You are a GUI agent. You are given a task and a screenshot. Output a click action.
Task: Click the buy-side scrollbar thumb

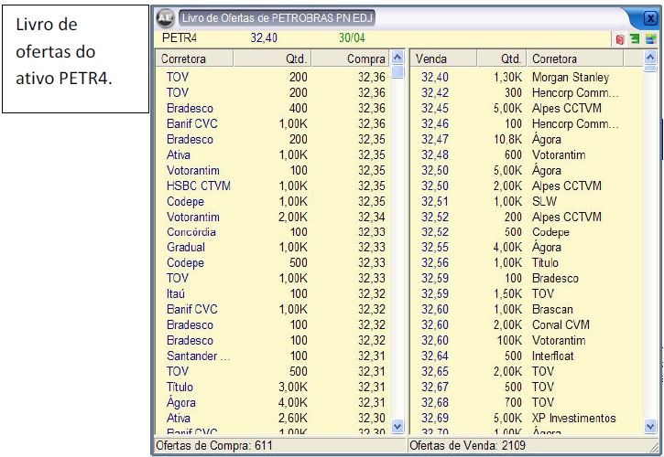[x=397, y=71]
